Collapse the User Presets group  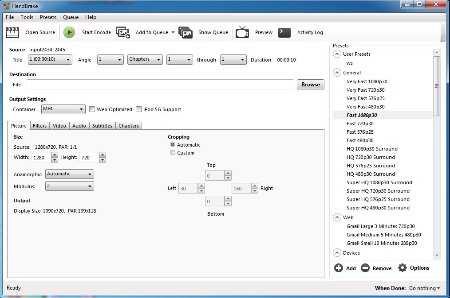click(337, 54)
